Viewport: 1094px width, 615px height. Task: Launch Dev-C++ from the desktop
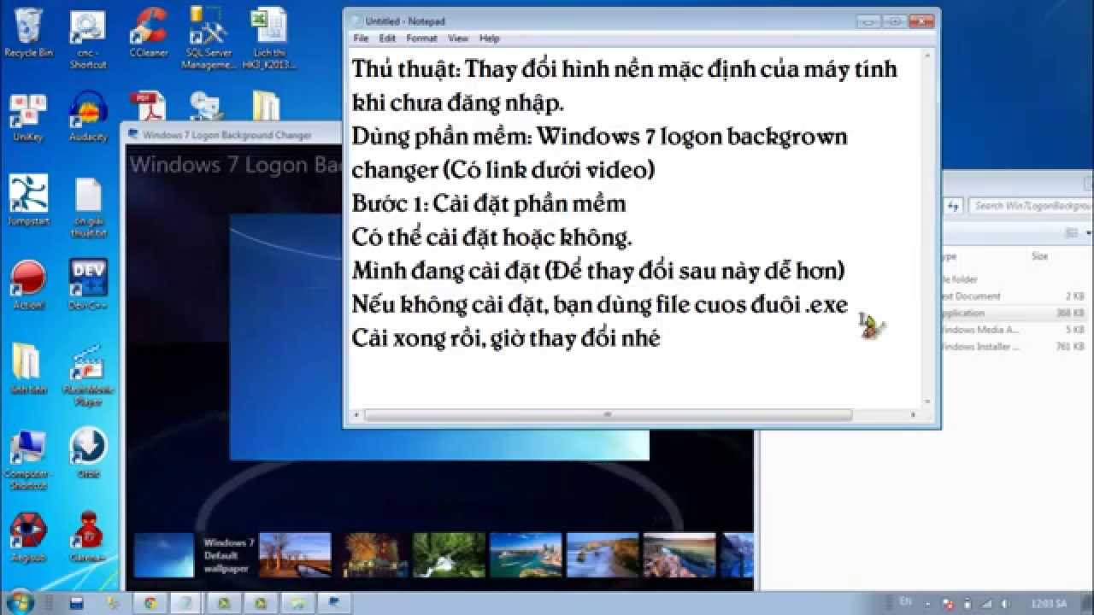pyautogui.click(x=88, y=285)
